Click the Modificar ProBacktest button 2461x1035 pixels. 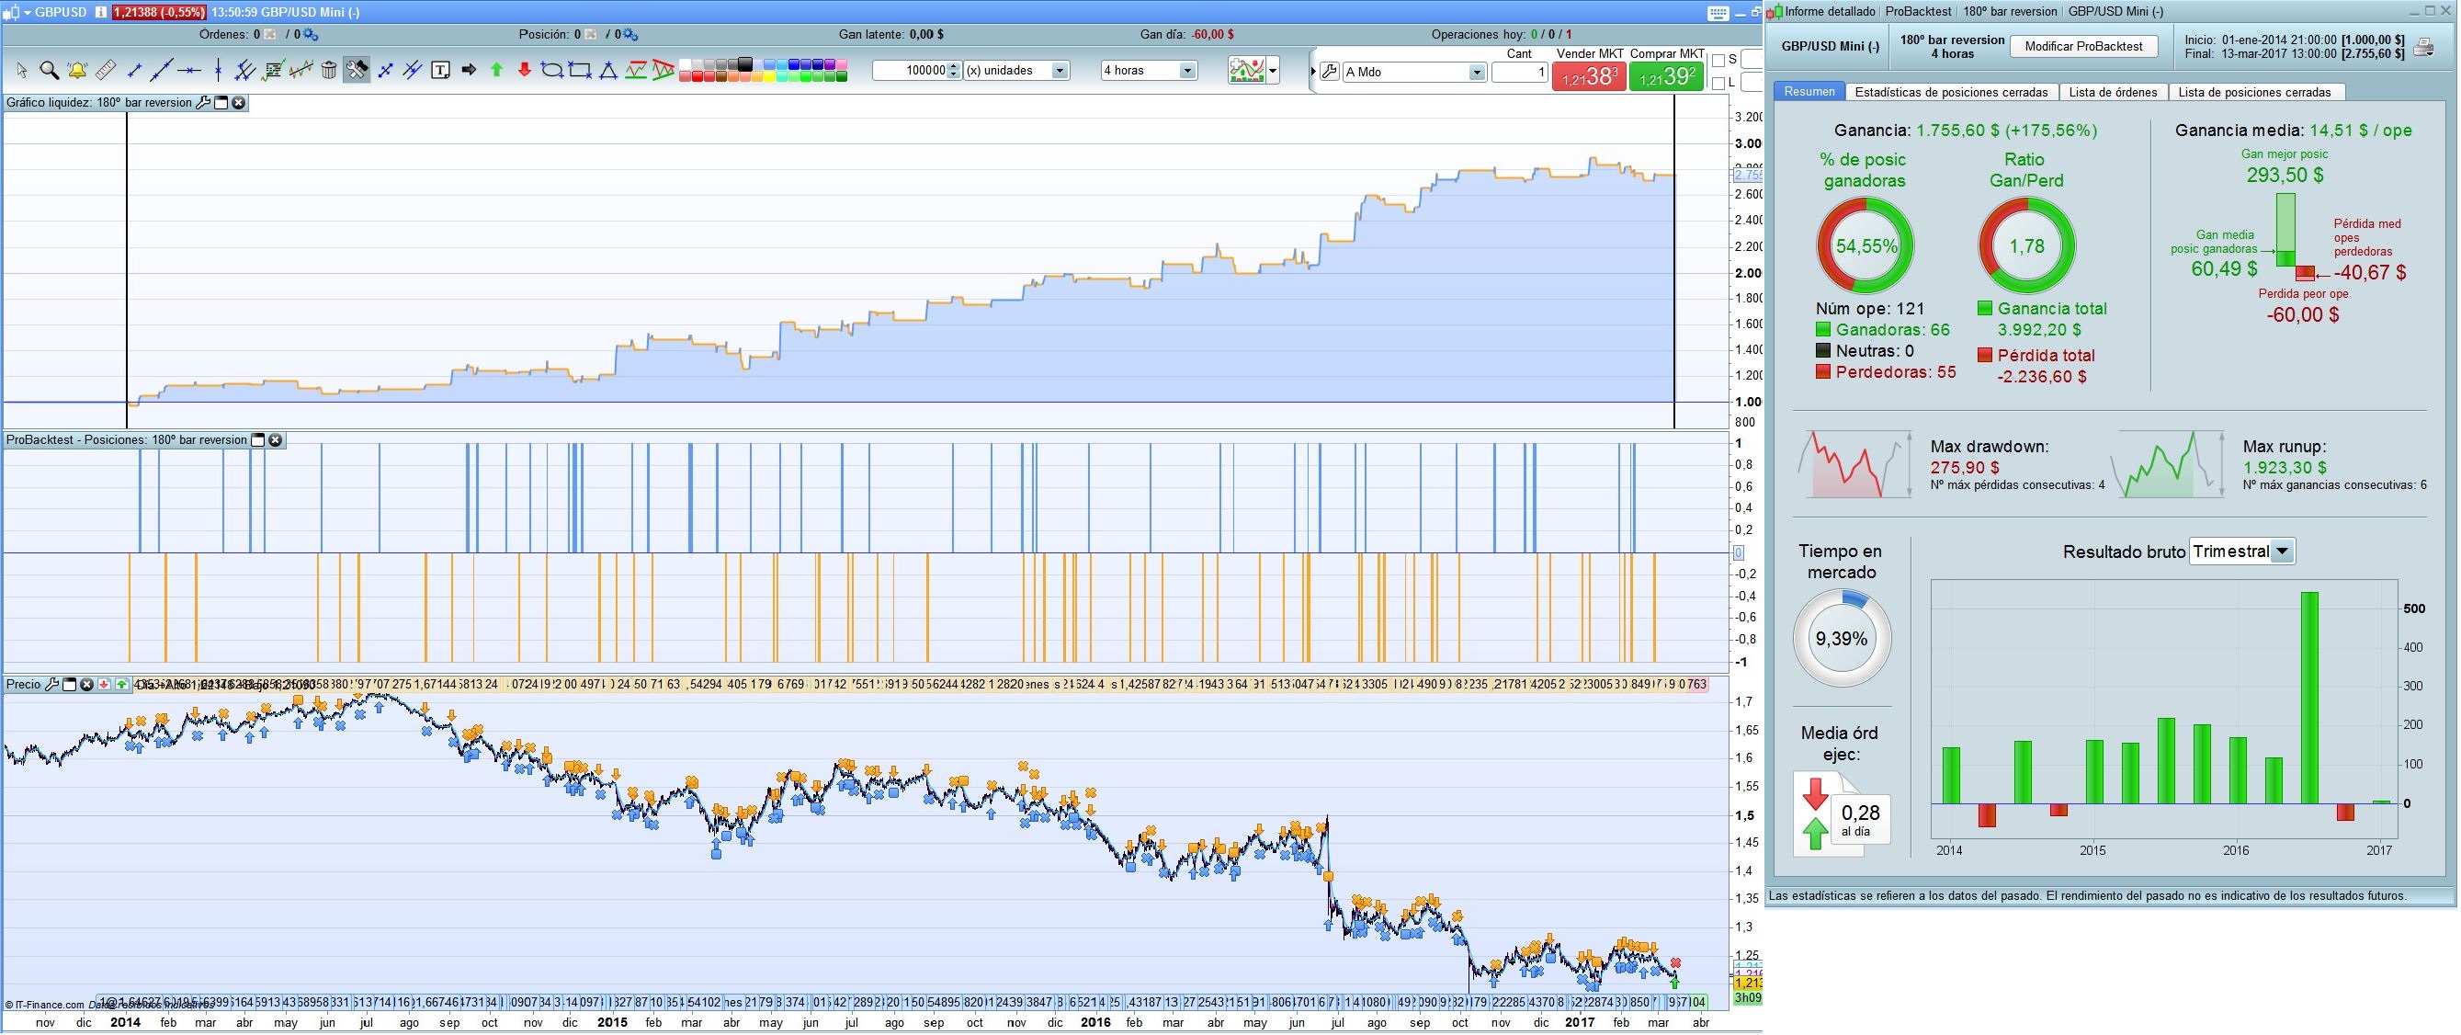click(2083, 46)
